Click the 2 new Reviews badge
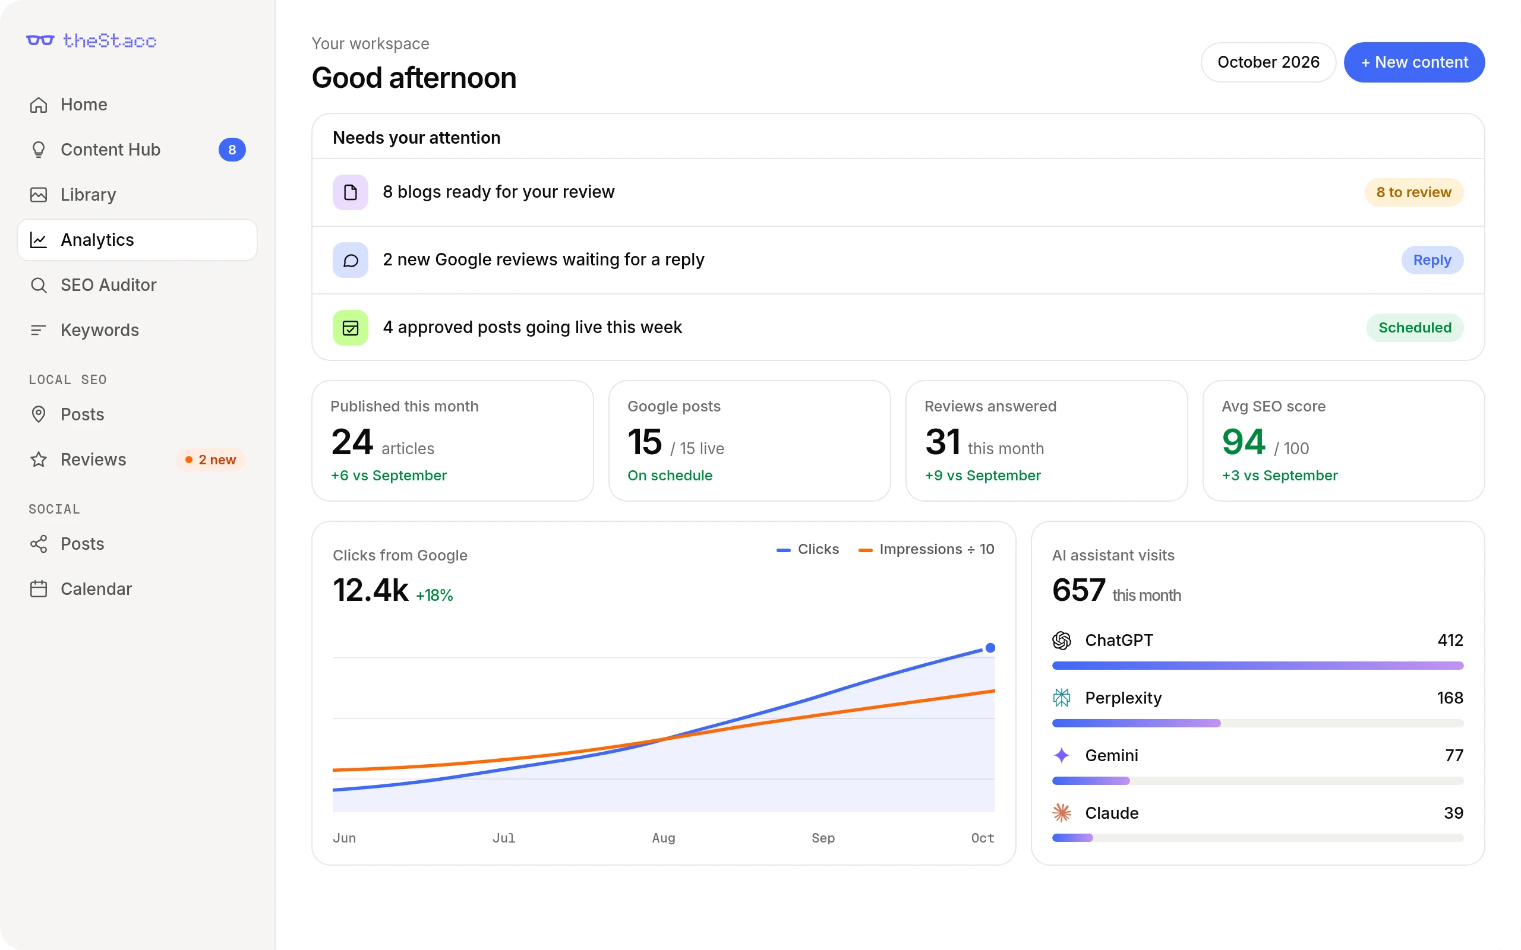1521x950 pixels. click(x=210, y=460)
